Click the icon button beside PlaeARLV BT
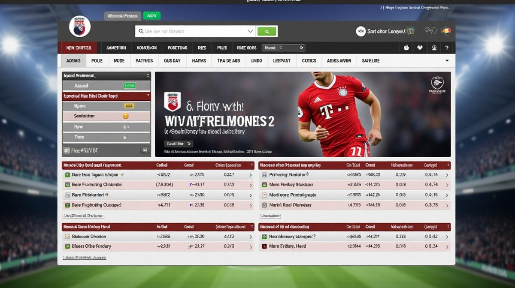The image size is (515, 288). coord(145,150)
